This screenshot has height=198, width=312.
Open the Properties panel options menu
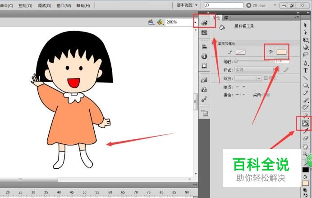tap(297, 18)
